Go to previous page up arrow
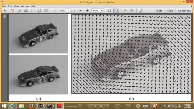This screenshot has height=109, width=194. [55, 11]
